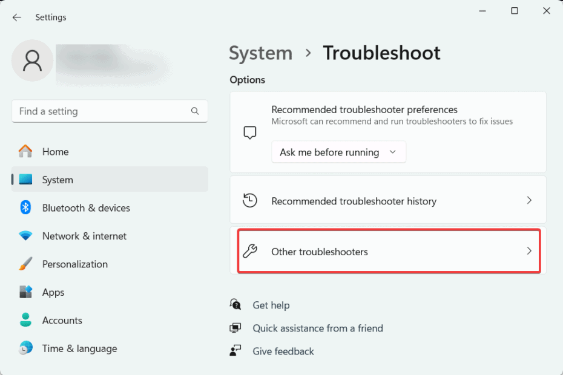Click the Get help link
Image resolution: width=563 pixels, height=375 pixels.
[271, 305]
